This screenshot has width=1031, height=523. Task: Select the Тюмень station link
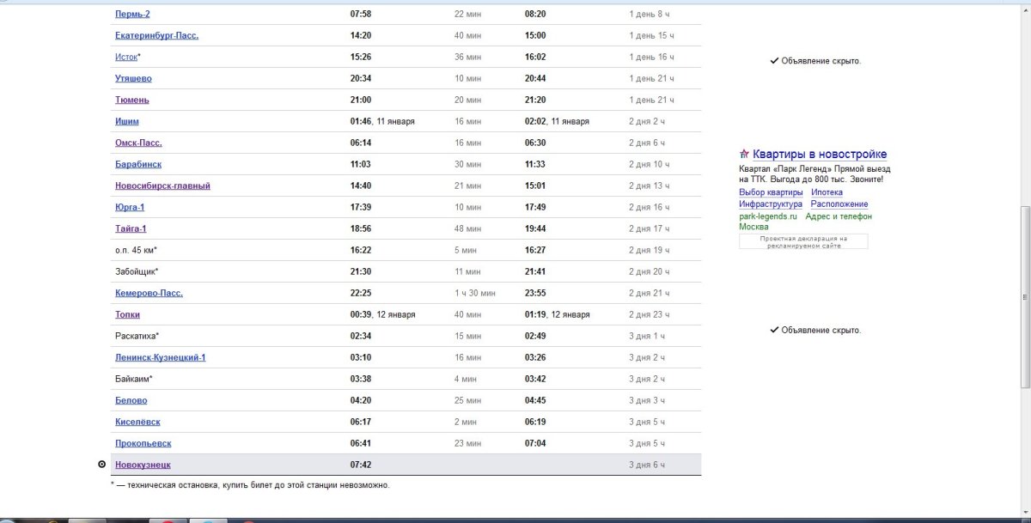(x=132, y=100)
